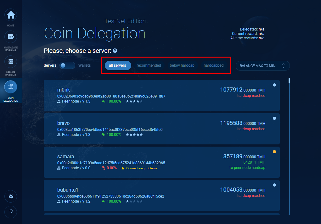Click the 'Current reward: n/a' stat

(248, 34)
